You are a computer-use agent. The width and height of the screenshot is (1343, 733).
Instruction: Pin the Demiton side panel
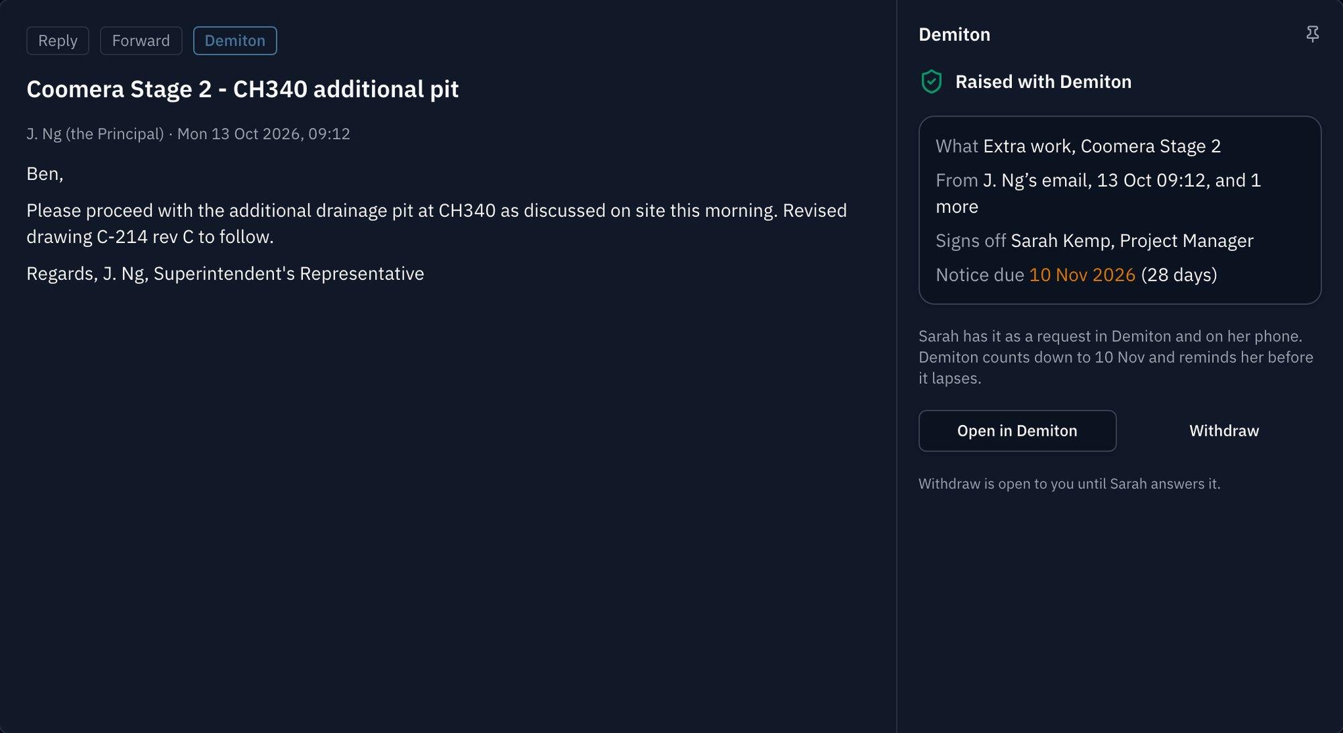[x=1312, y=34]
